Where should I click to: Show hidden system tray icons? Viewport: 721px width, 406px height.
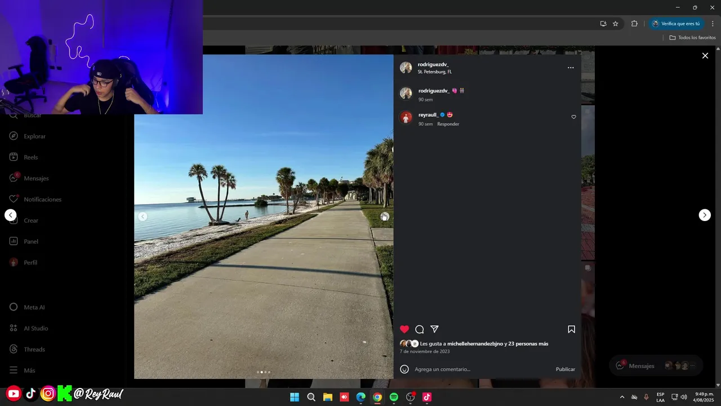(x=622, y=397)
